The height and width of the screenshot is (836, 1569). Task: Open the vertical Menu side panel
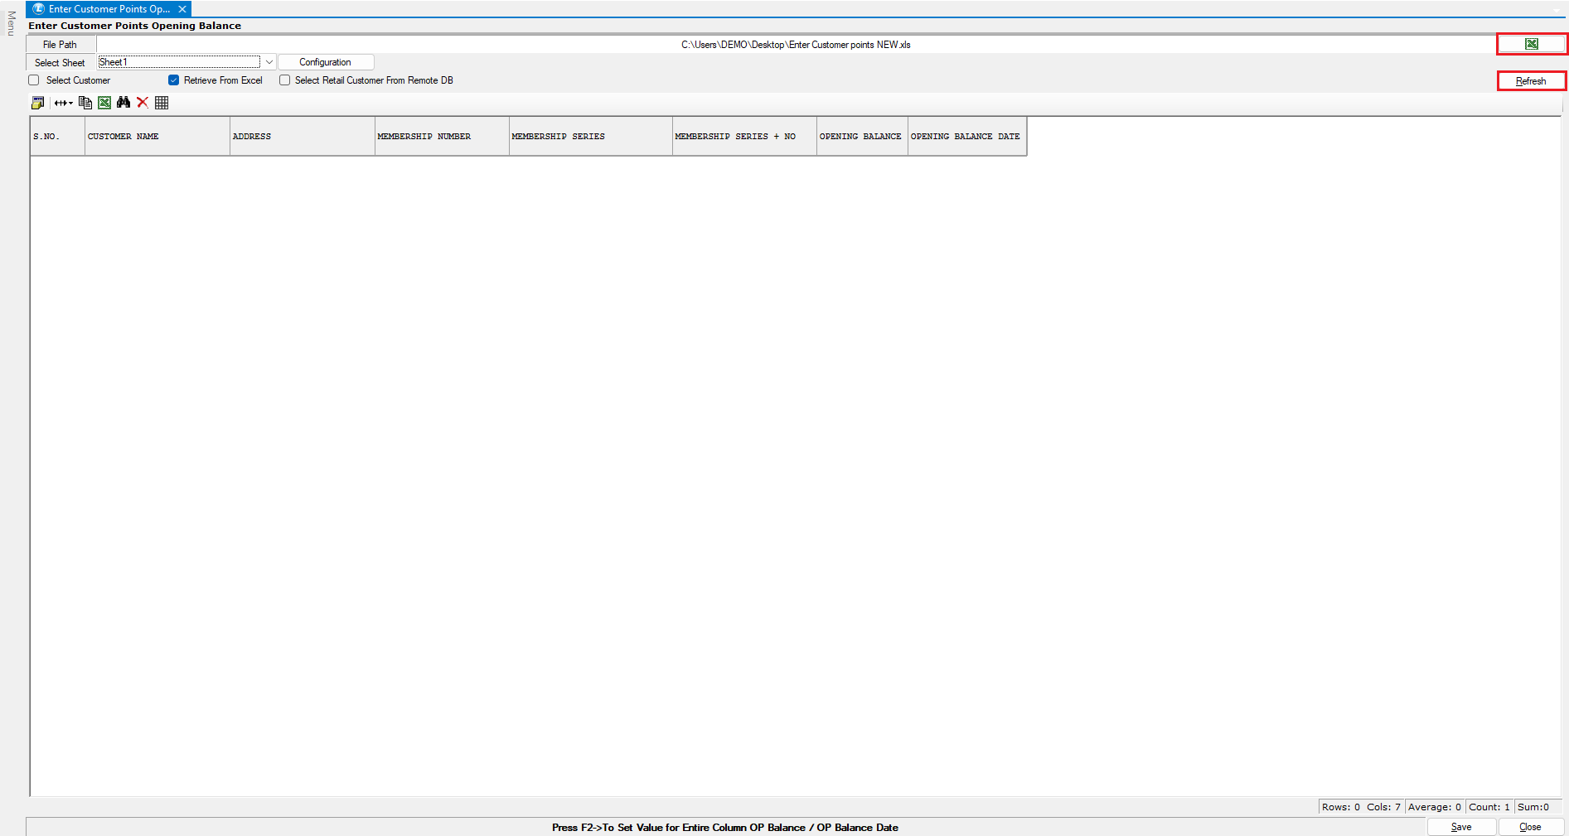click(11, 23)
